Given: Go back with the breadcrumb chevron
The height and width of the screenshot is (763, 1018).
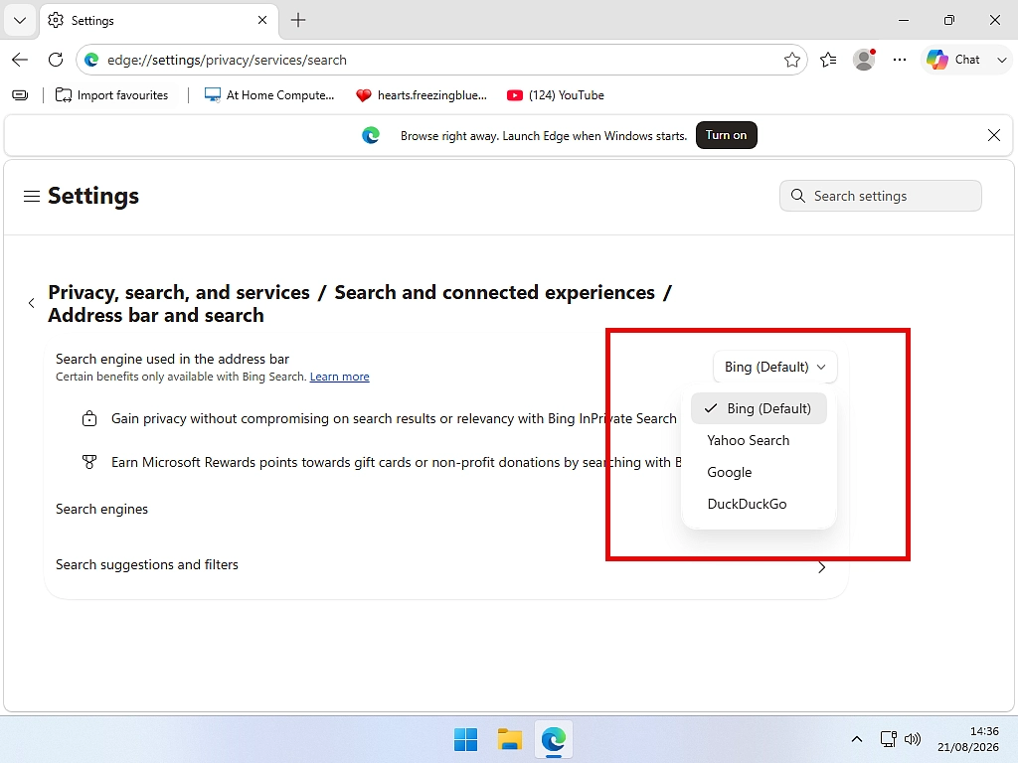Looking at the screenshot, I should coord(31,303).
